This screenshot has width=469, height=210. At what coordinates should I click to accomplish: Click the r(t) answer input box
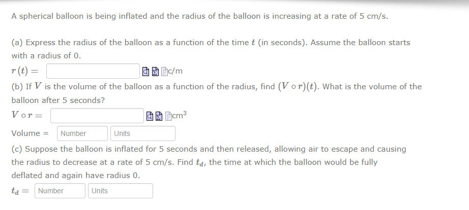(94, 72)
